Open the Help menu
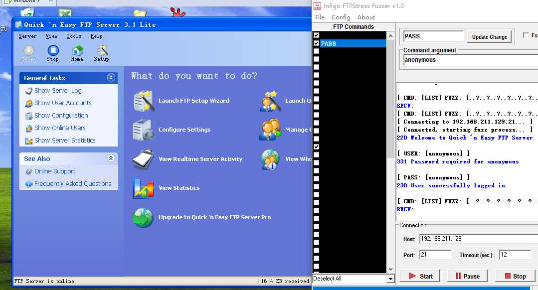This screenshot has height=290, width=538. tap(96, 36)
